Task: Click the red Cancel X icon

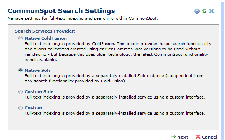Action: [198, 137]
